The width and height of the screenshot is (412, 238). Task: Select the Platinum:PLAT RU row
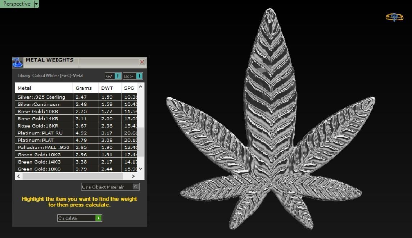point(76,133)
